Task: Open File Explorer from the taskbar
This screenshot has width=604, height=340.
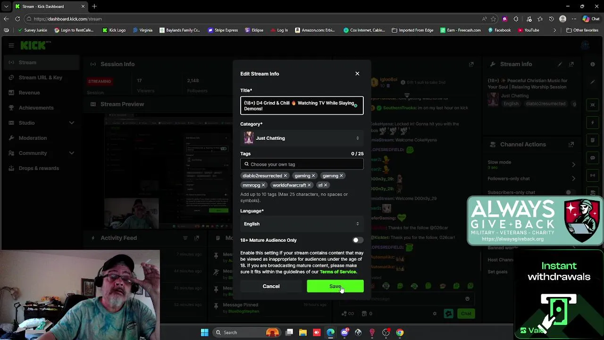Action: 303,332
